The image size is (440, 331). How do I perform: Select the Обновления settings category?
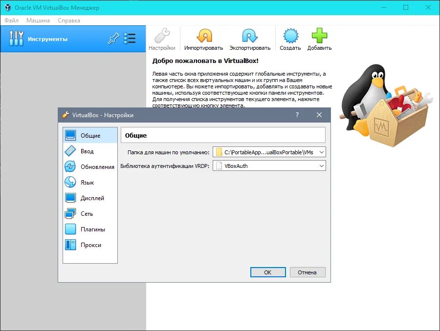90,167
